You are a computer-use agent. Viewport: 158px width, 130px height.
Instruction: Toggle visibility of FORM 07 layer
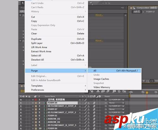[21, 109]
